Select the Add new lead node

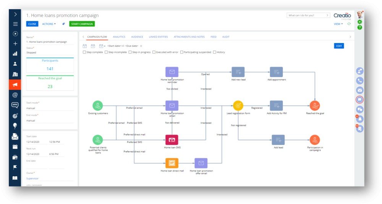(238, 72)
